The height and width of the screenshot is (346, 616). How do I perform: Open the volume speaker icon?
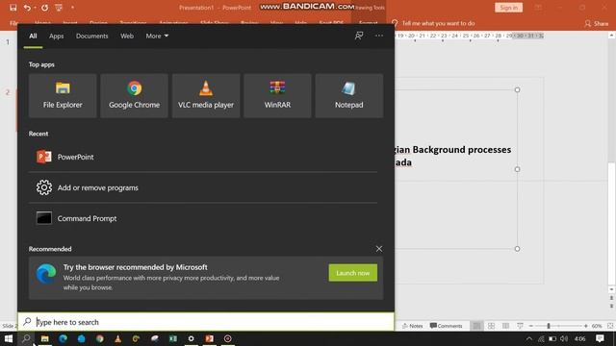pos(564,338)
